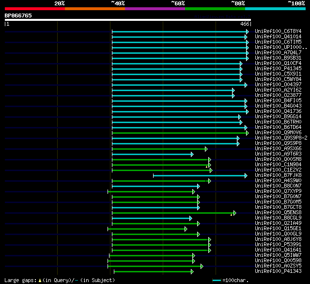Click the =100char scale legend bar
This screenshot has width=310, height=284.
point(217,280)
